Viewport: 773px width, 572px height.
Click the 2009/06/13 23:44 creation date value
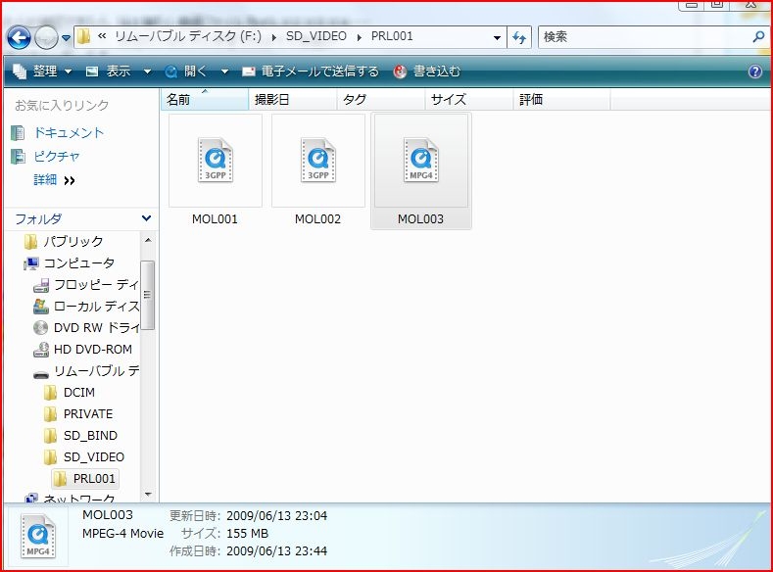pos(276,550)
